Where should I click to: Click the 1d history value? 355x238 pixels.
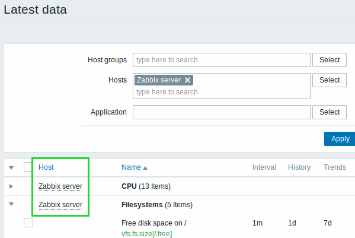tap(292, 223)
